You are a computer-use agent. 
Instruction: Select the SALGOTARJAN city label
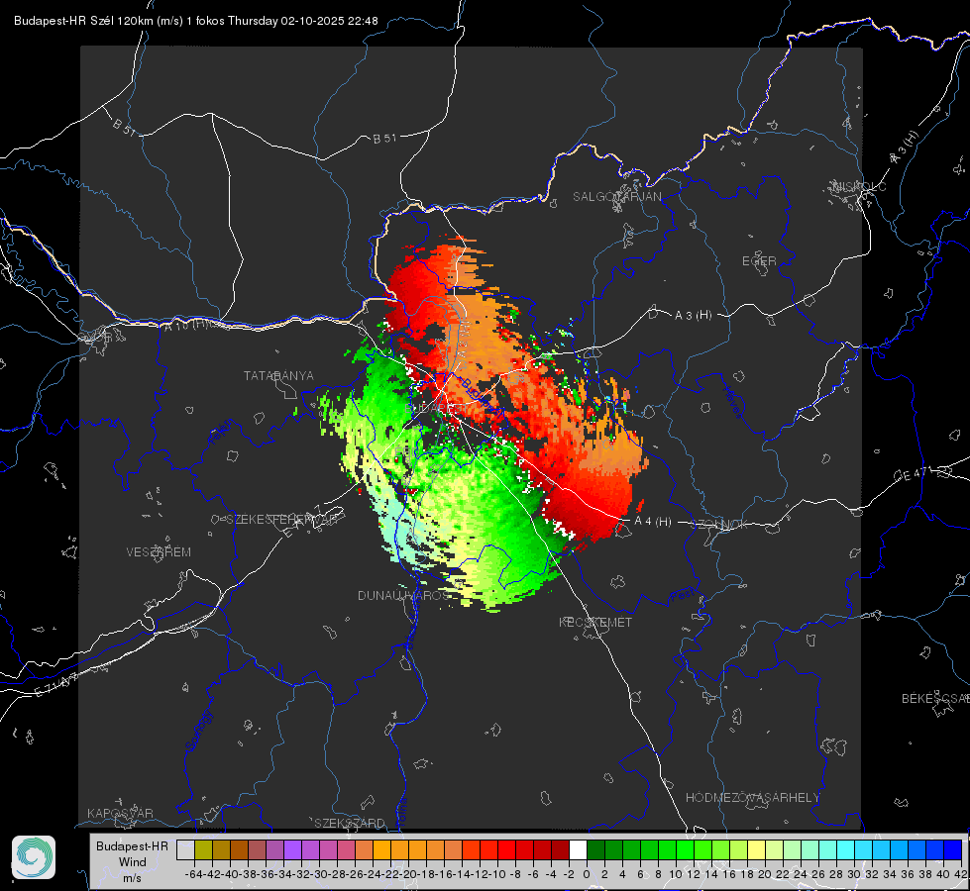[x=616, y=197]
